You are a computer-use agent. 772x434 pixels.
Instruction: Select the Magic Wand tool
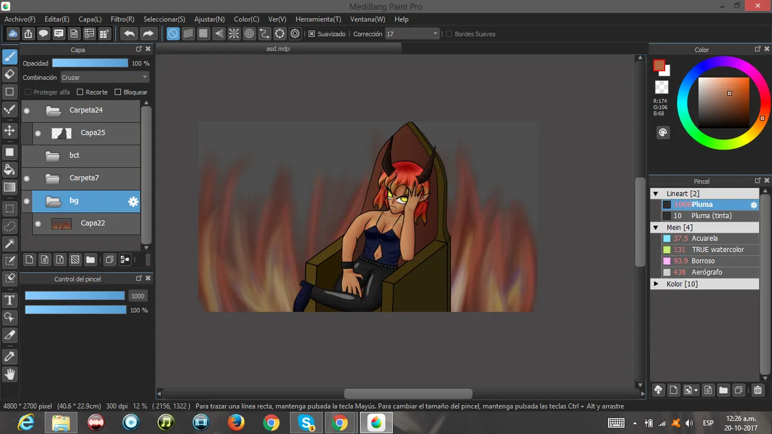[x=10, y=244]
